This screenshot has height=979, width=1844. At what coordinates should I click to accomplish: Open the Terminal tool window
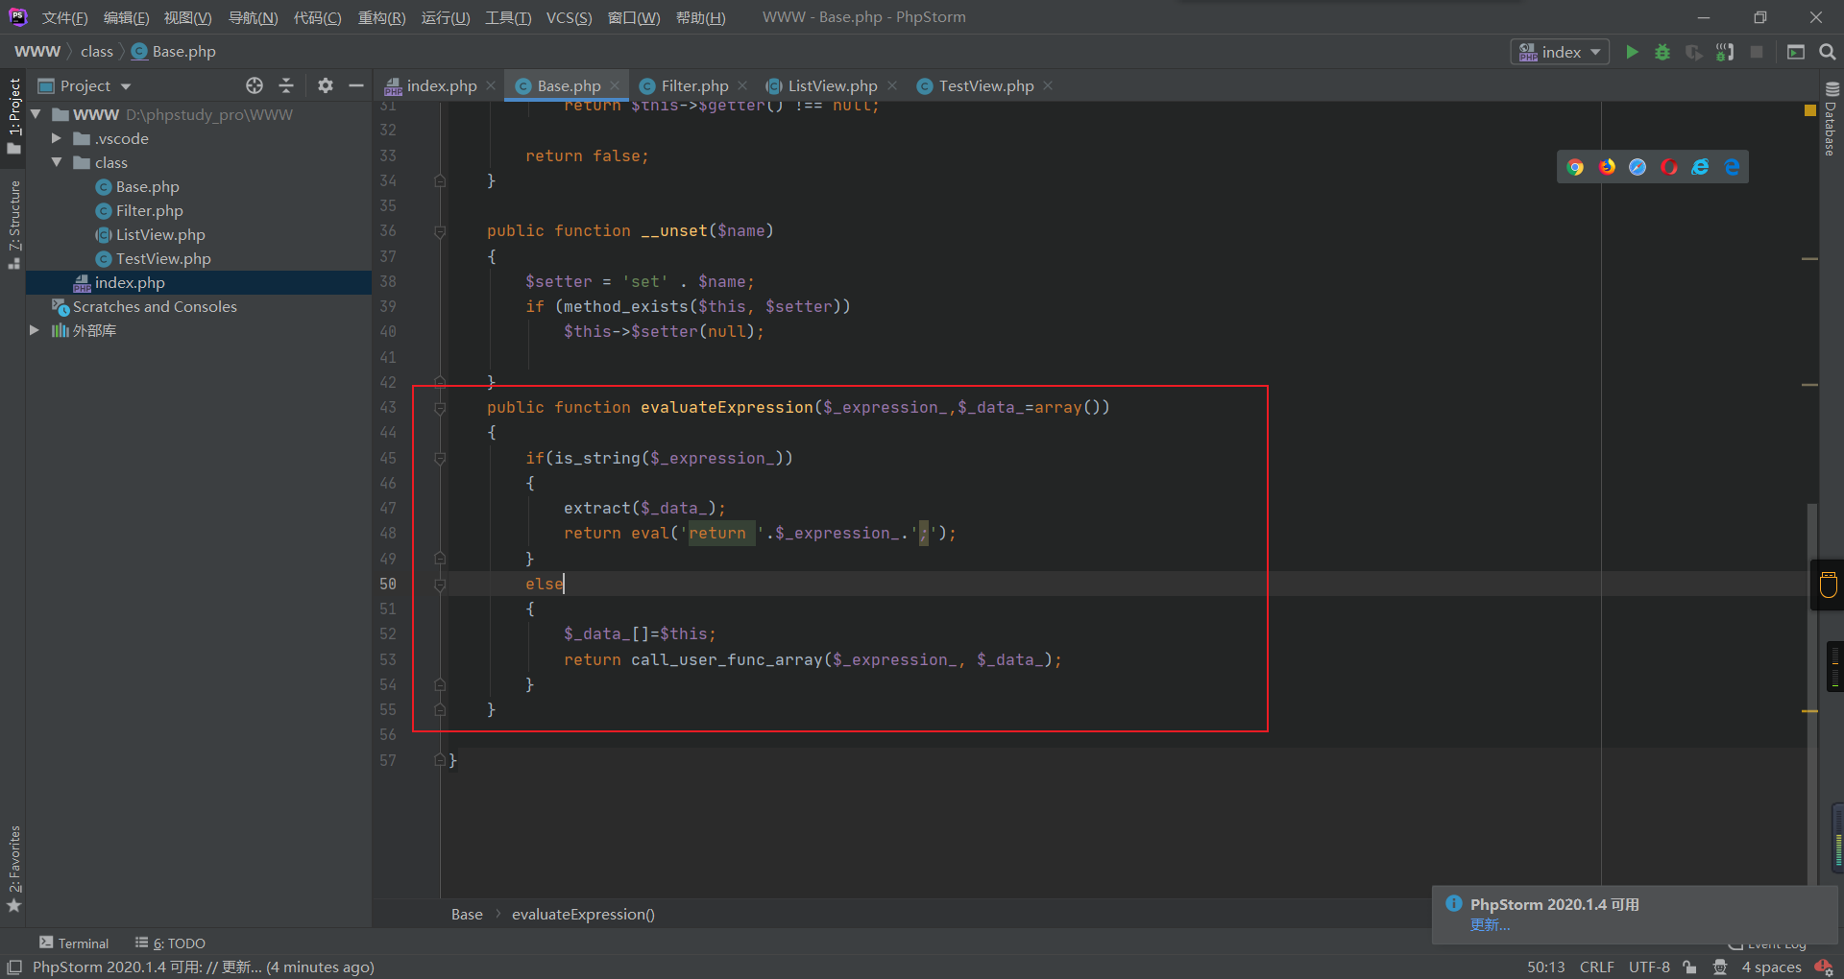pyautogui.click(x=74, y=943)
